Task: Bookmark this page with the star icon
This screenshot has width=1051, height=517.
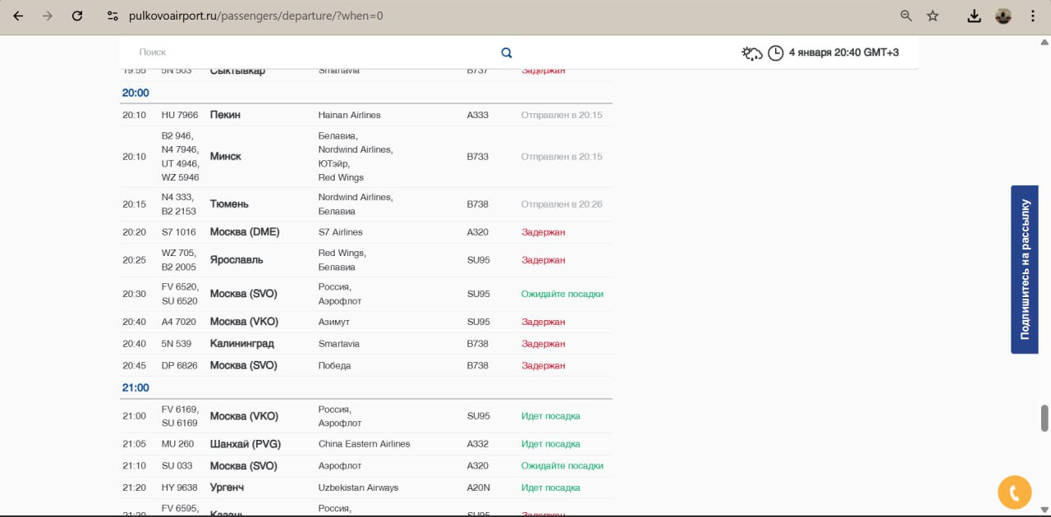Action: point(933,16)
